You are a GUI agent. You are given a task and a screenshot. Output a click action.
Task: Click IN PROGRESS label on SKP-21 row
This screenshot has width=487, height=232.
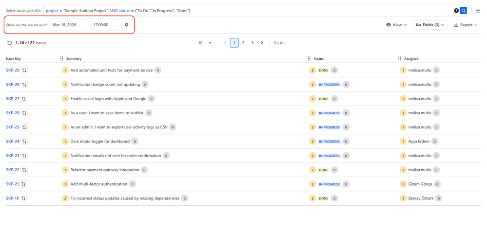329,184
